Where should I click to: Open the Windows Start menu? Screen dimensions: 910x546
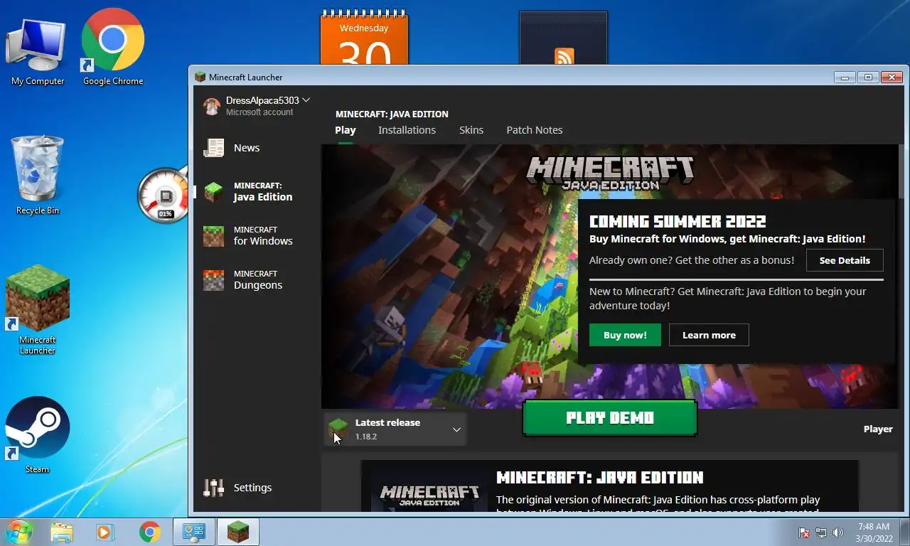[19, 532]
